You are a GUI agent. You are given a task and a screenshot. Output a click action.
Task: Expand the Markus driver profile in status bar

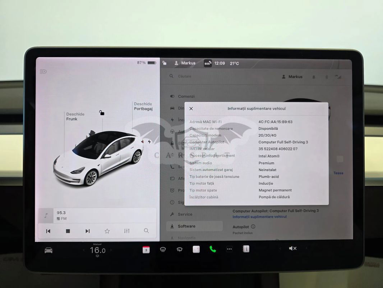[185, 63]
